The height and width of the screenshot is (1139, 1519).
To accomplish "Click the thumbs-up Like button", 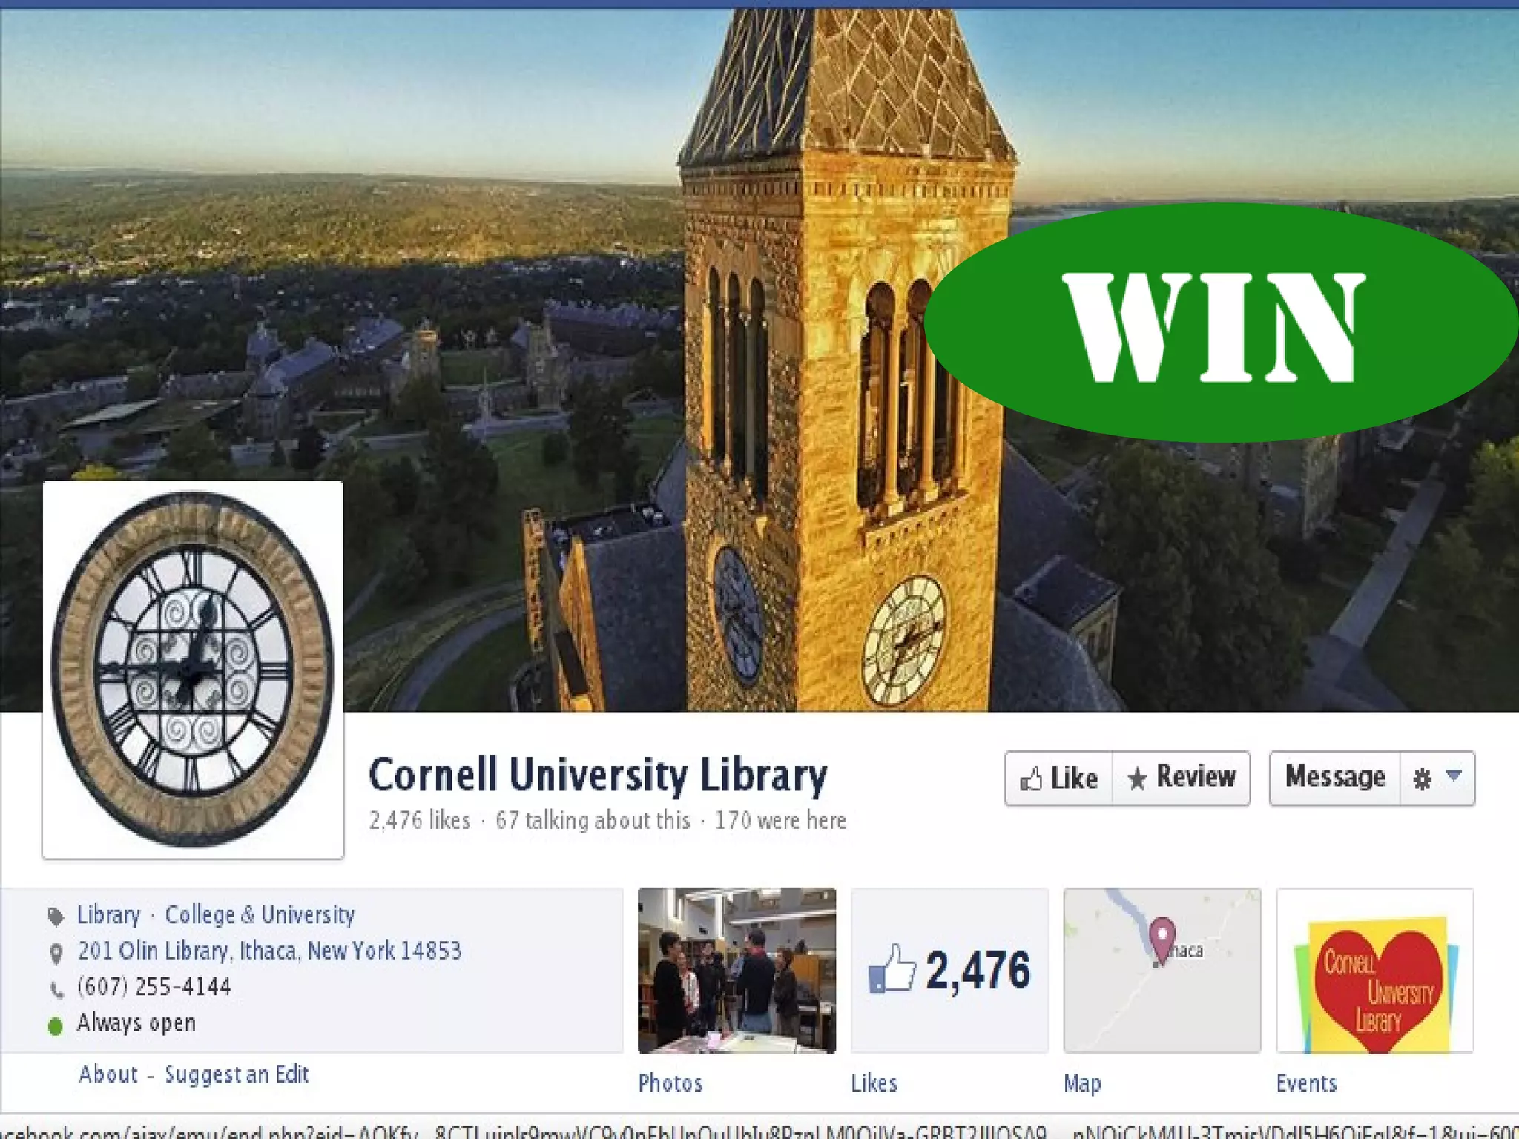I will click(1059, 778).
